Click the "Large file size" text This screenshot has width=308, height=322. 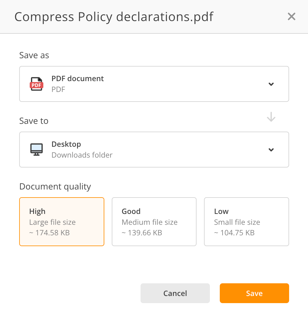(52, 222)
